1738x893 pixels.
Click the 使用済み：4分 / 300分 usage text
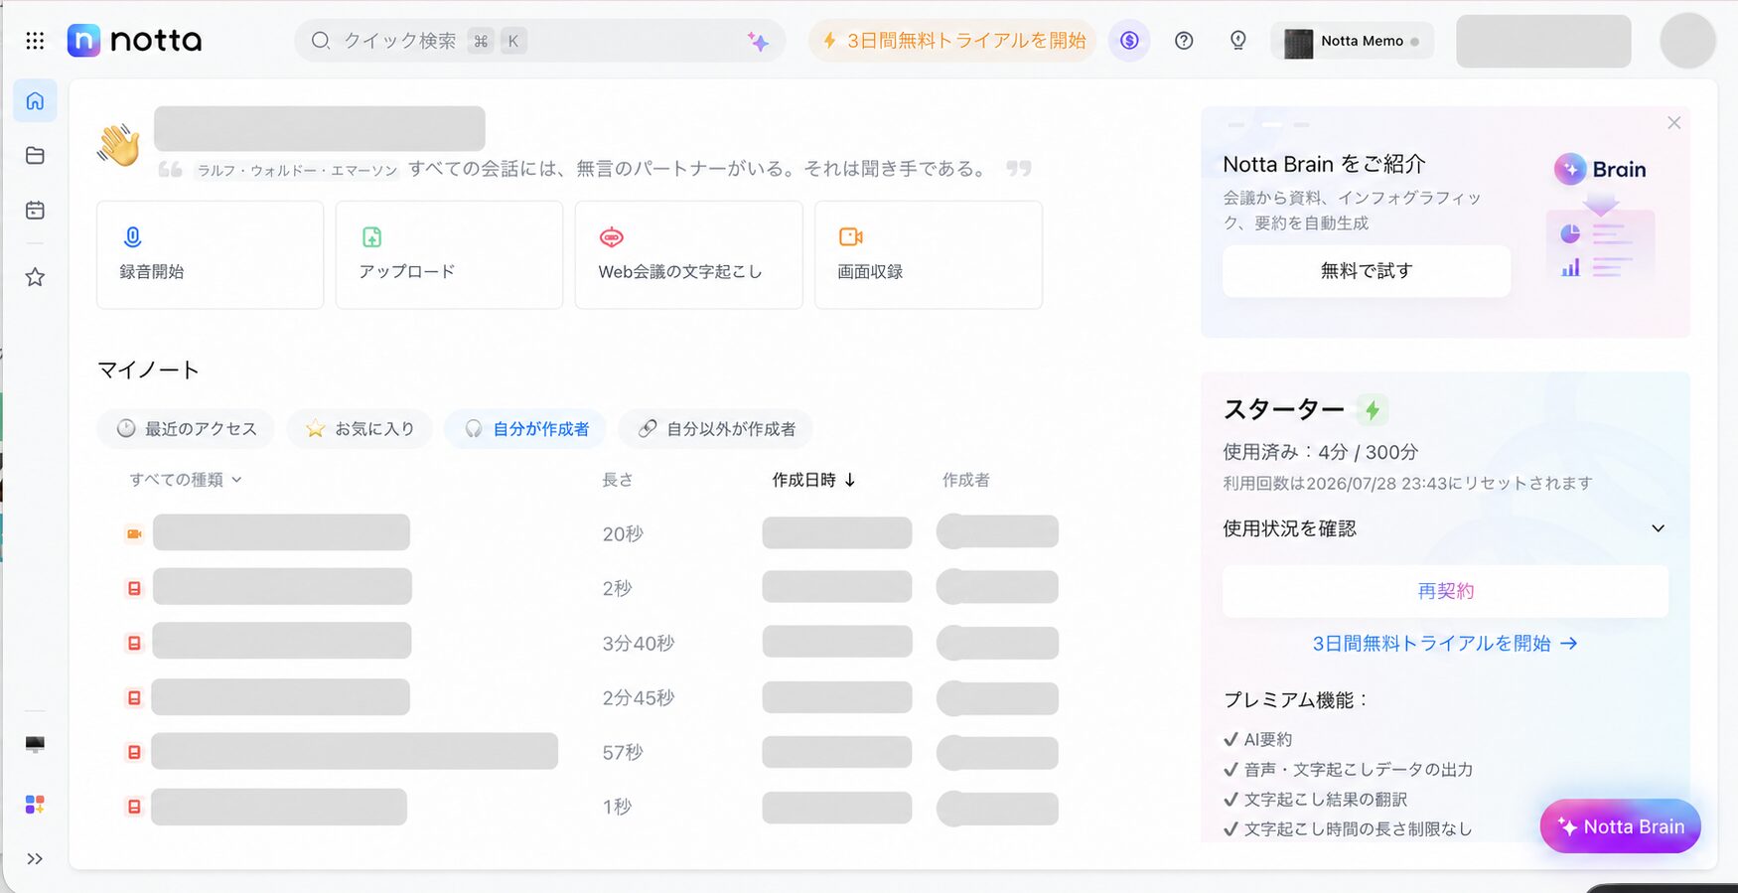(1320, 452)
